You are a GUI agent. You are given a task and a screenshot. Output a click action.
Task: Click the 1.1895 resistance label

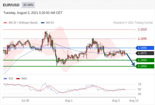142,39
